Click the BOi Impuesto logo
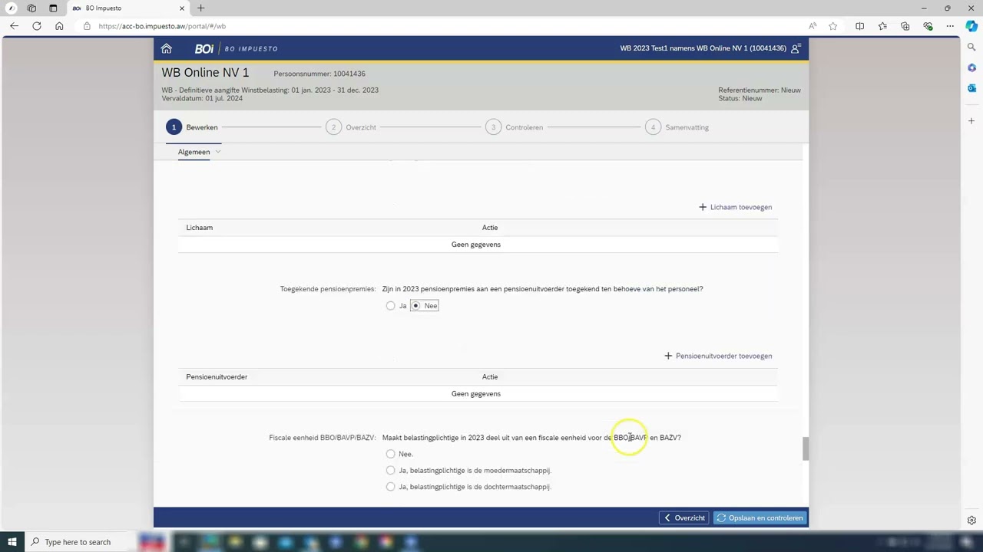 click(x=236, y=48)
